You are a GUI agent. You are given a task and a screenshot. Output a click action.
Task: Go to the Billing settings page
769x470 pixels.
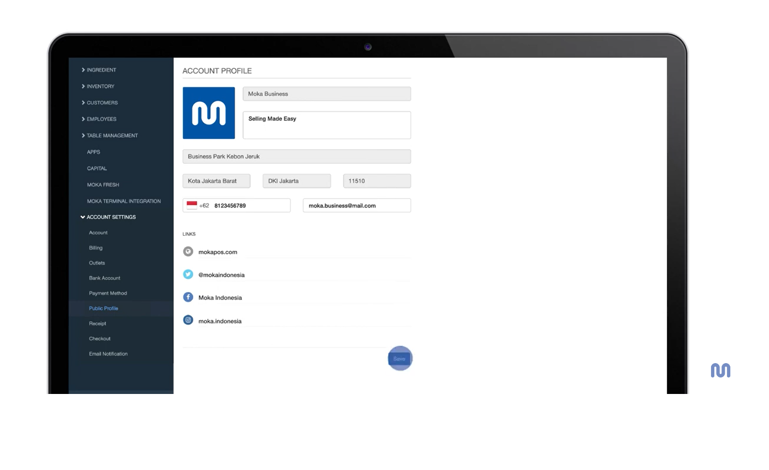[x=96, y=248]
